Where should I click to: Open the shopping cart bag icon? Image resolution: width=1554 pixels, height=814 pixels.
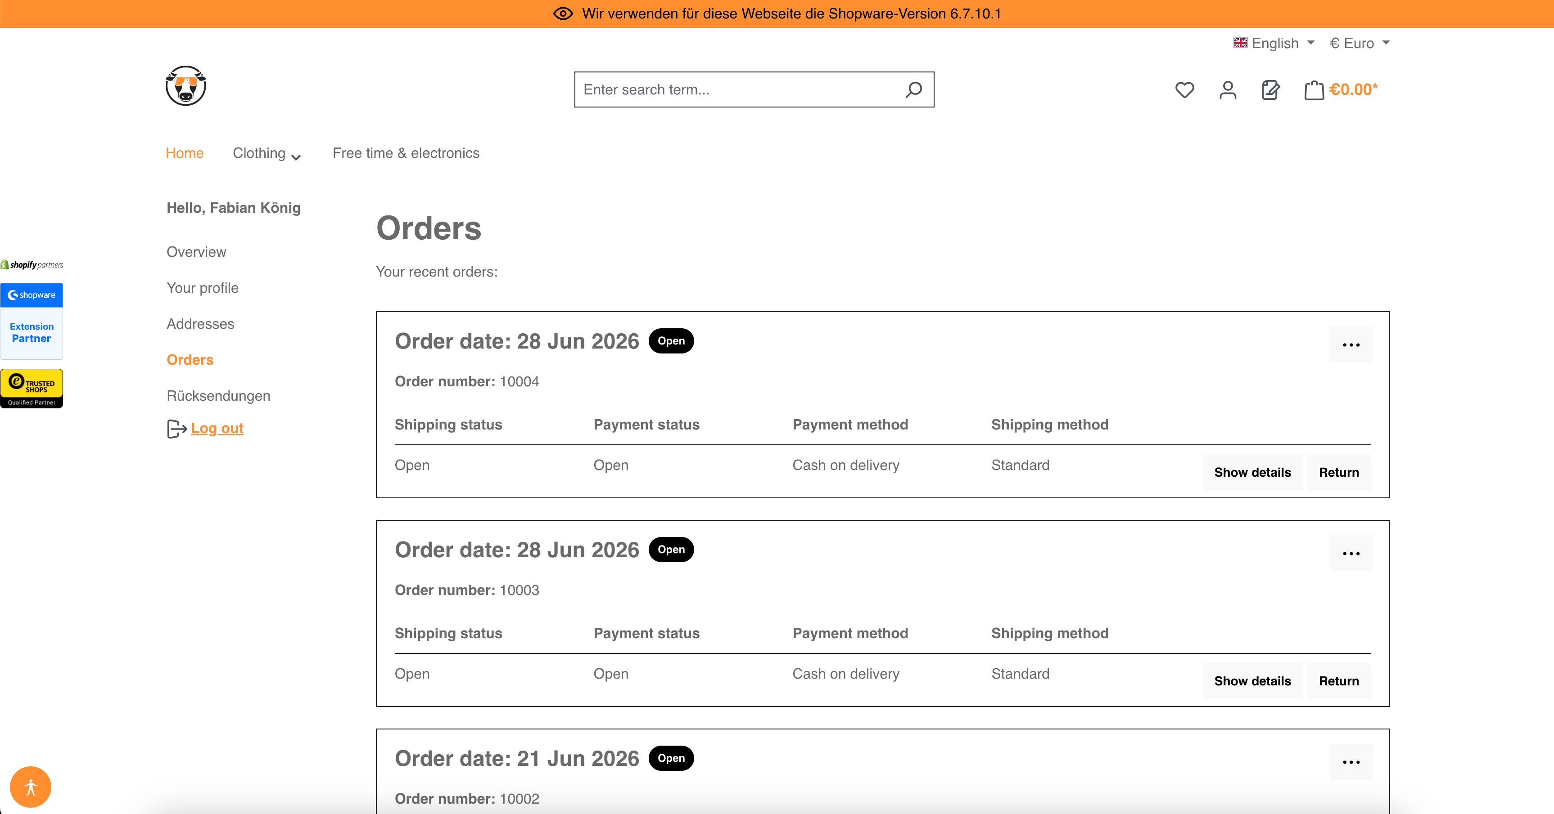pyautogui.click(x=1314, y=90)
